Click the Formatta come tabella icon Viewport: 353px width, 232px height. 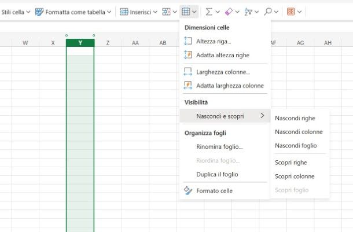(x=39, y=12)
